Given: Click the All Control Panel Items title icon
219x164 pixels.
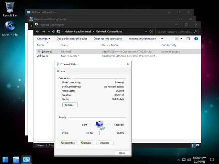Looking at the screenshot, I should [x=28, y=12].
